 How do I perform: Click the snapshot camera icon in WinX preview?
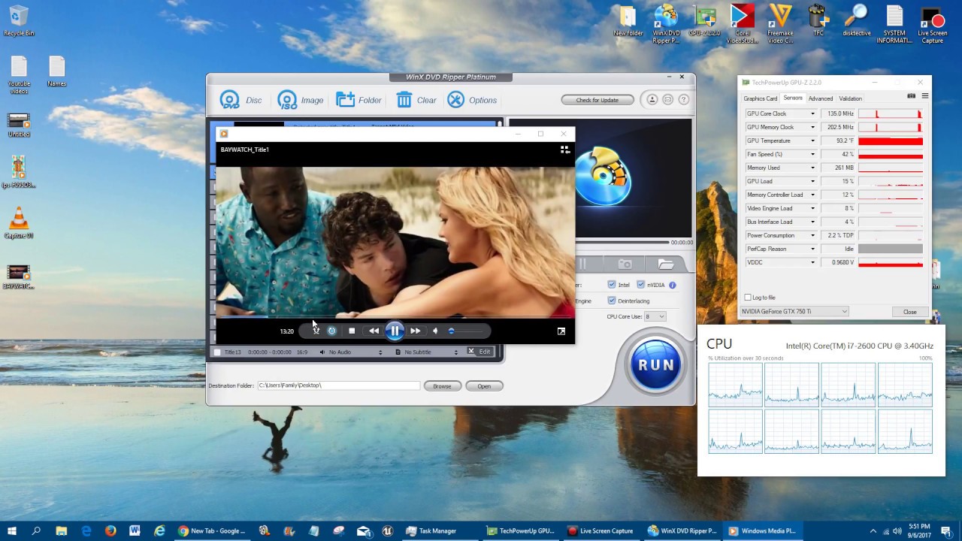pyautogui.click(x=625, y=264)
